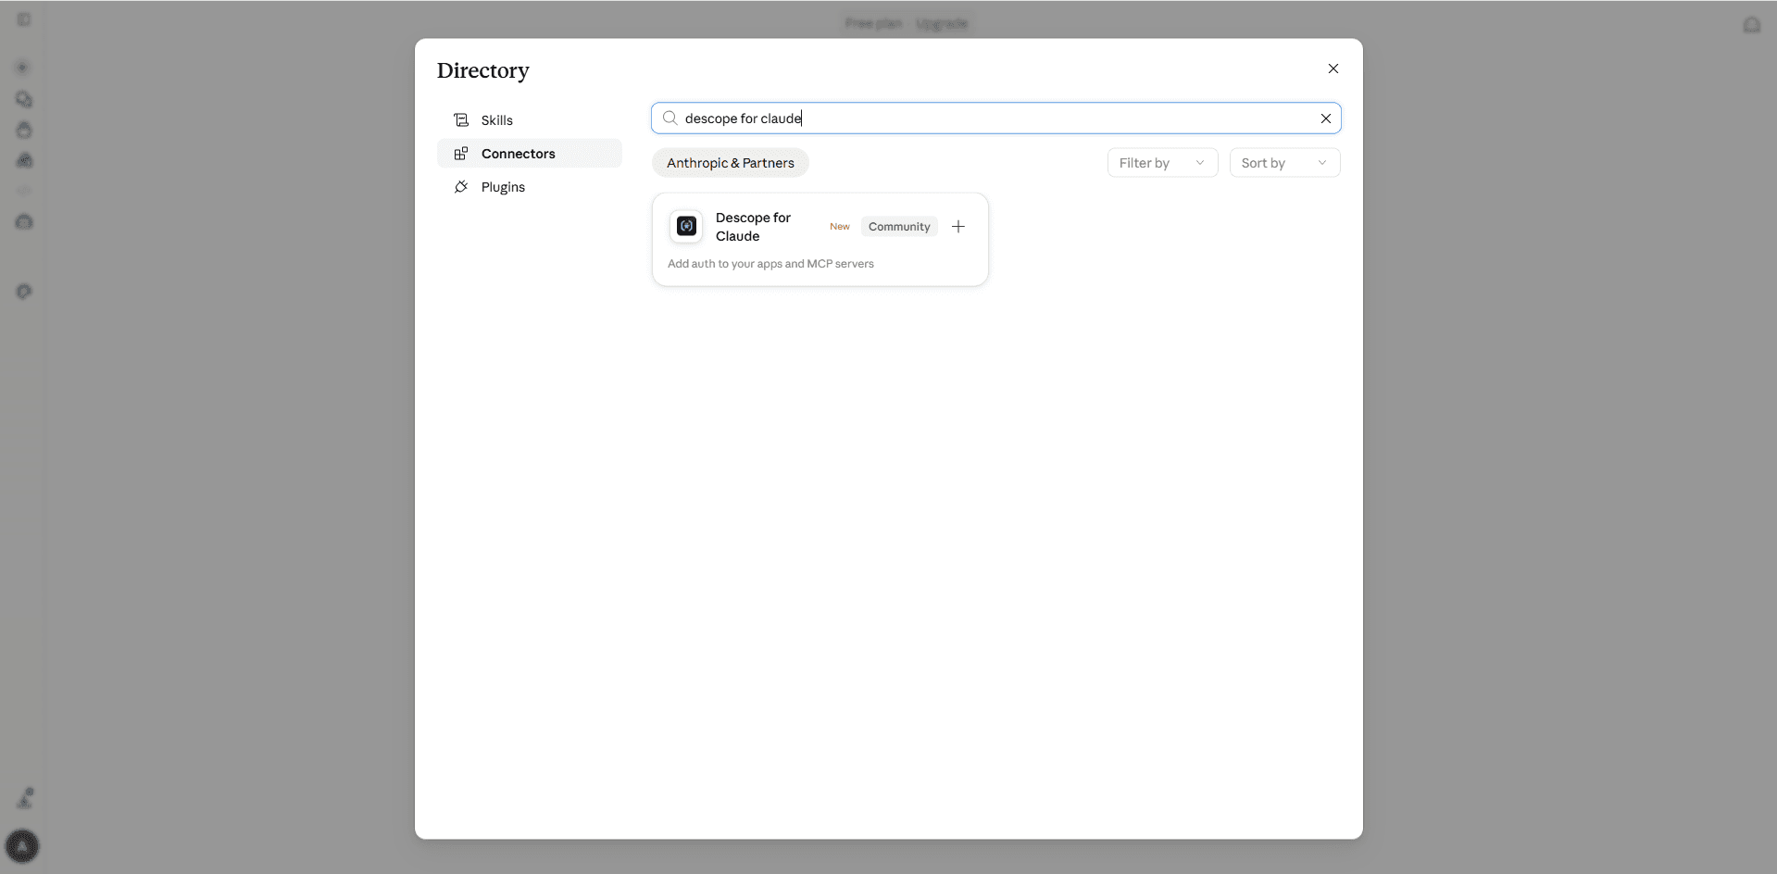This screenshot has height=874, width=1777.
Task: Open the Sort by dropdown
Action: coord(1284,163)
